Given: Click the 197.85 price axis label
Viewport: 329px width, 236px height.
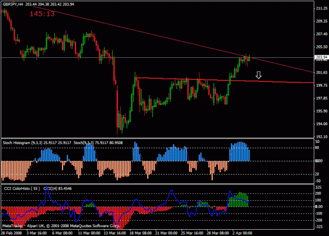Looking at the screenshot, I should tap(322, 98).
